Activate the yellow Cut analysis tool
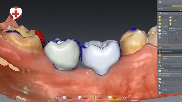 pos(160,82)
